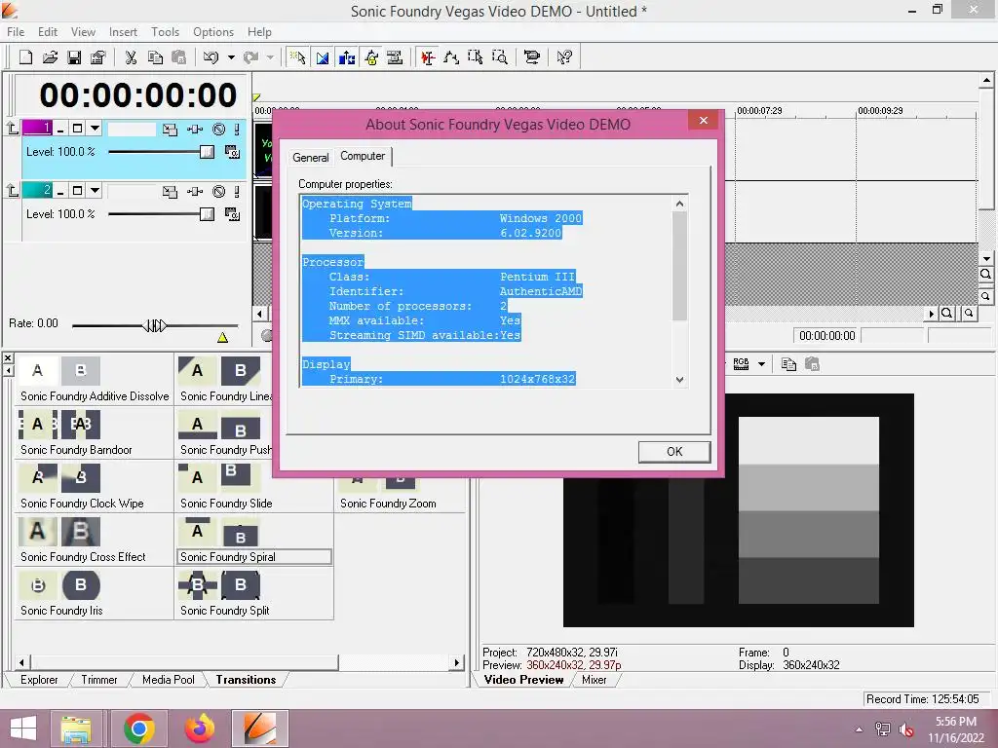
Task: Close the About Sonic Foundry Vegas dialog
Action: click(704, 120)
